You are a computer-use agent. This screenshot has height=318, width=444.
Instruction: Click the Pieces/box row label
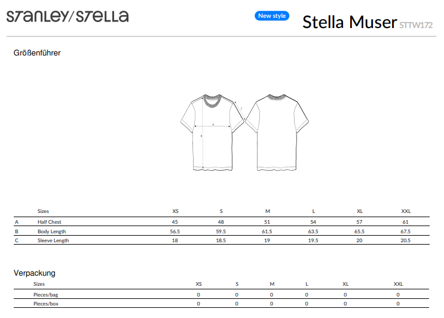[x=46, y=304]
